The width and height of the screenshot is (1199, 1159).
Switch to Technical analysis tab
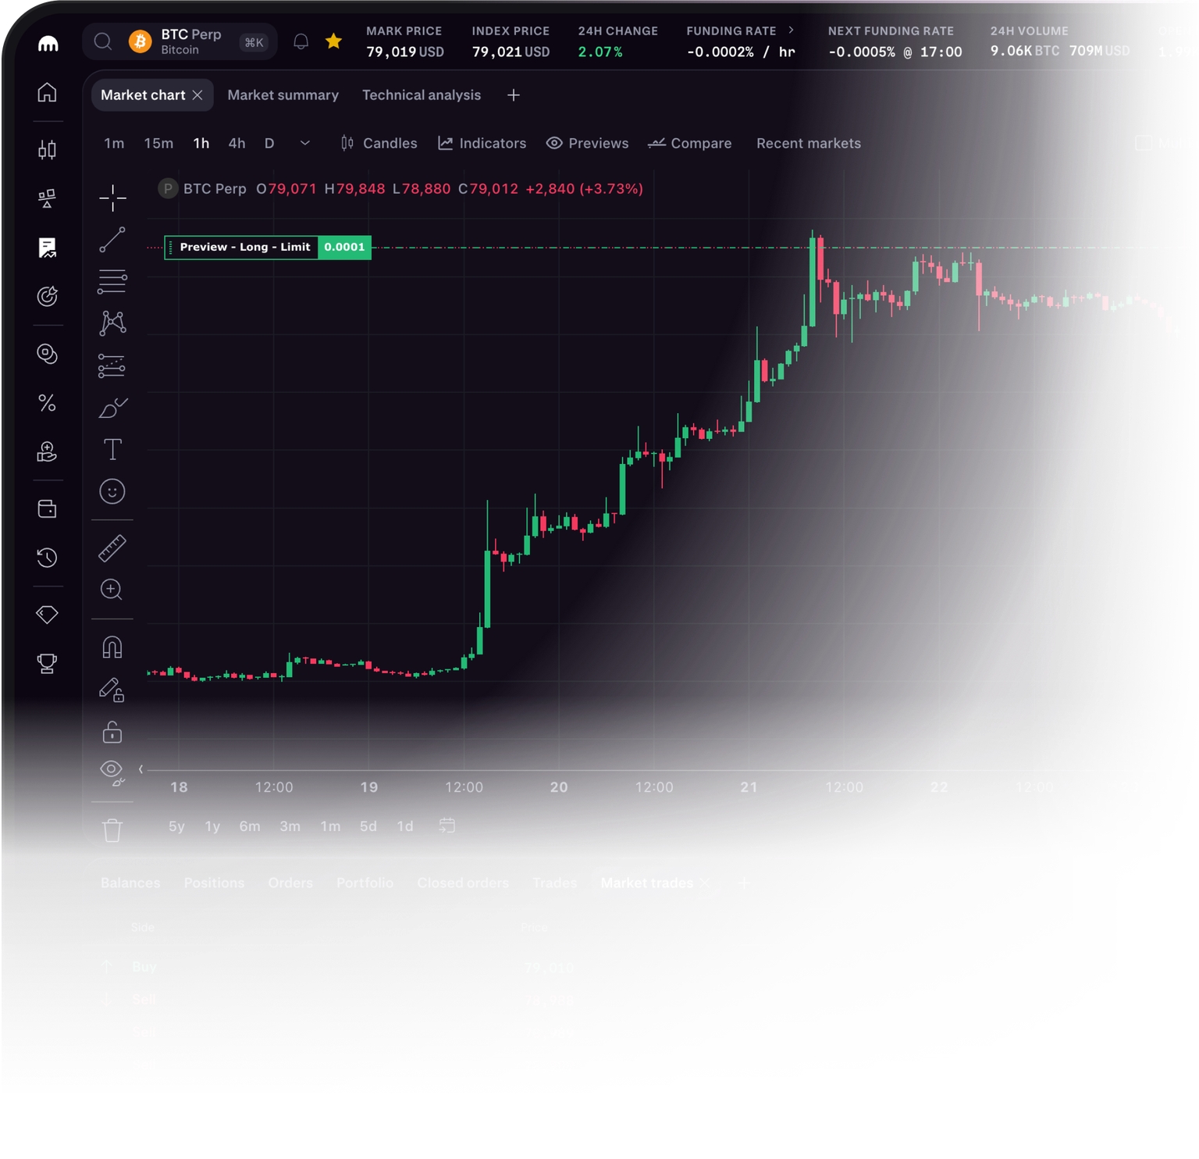422,95
